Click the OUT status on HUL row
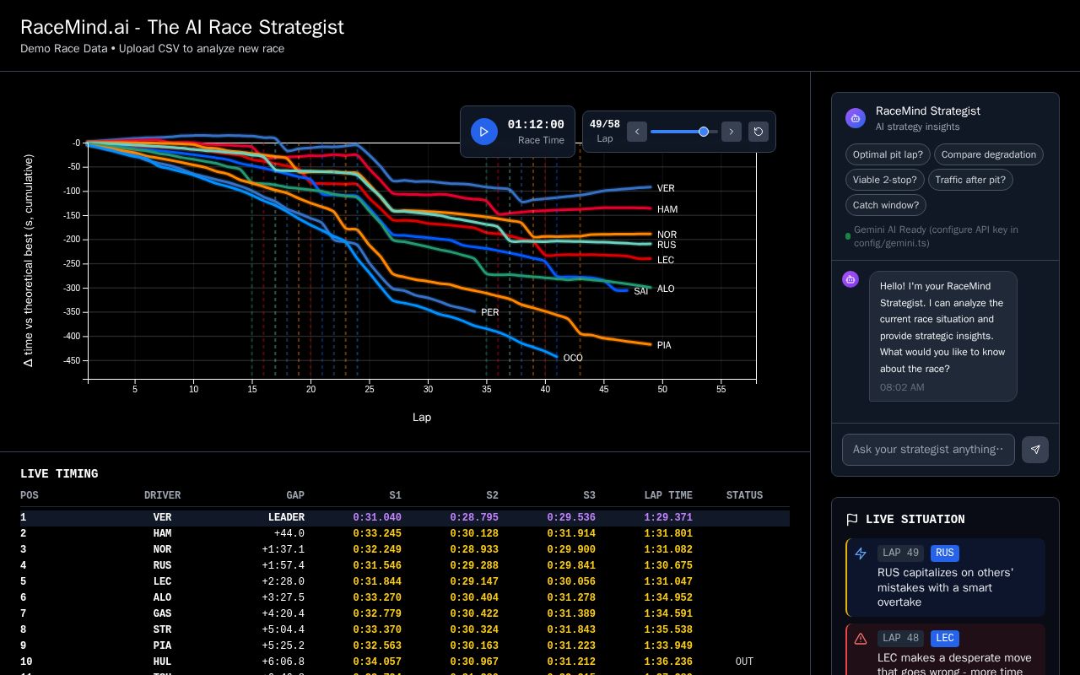Image resolution: width=1080 pixels, height=675 pixels. (x=744, y=662)
